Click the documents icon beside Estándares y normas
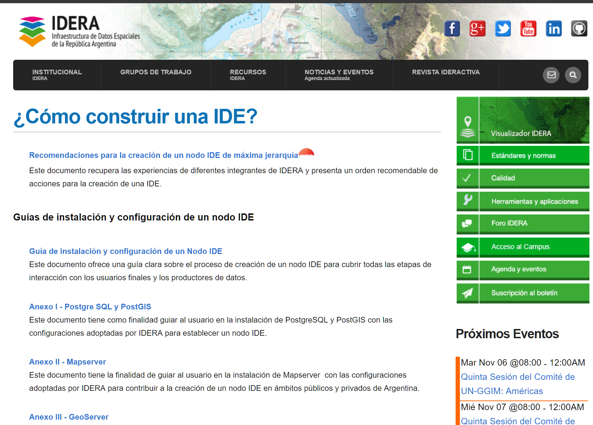Image resolution: width=593 pixels, height=425 pixels. tap(468, 155)
